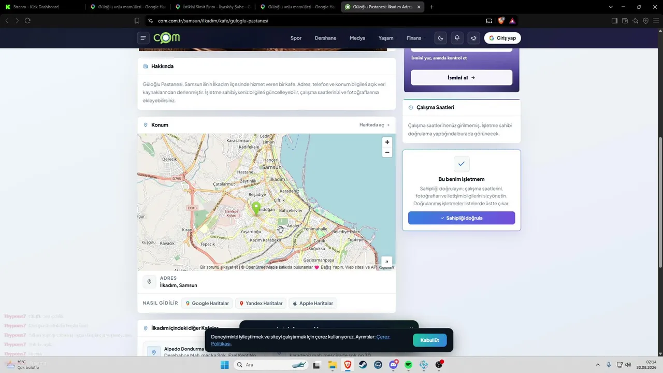Show hidden system tray icons
663x373 pixels.
tap(597, 365)
